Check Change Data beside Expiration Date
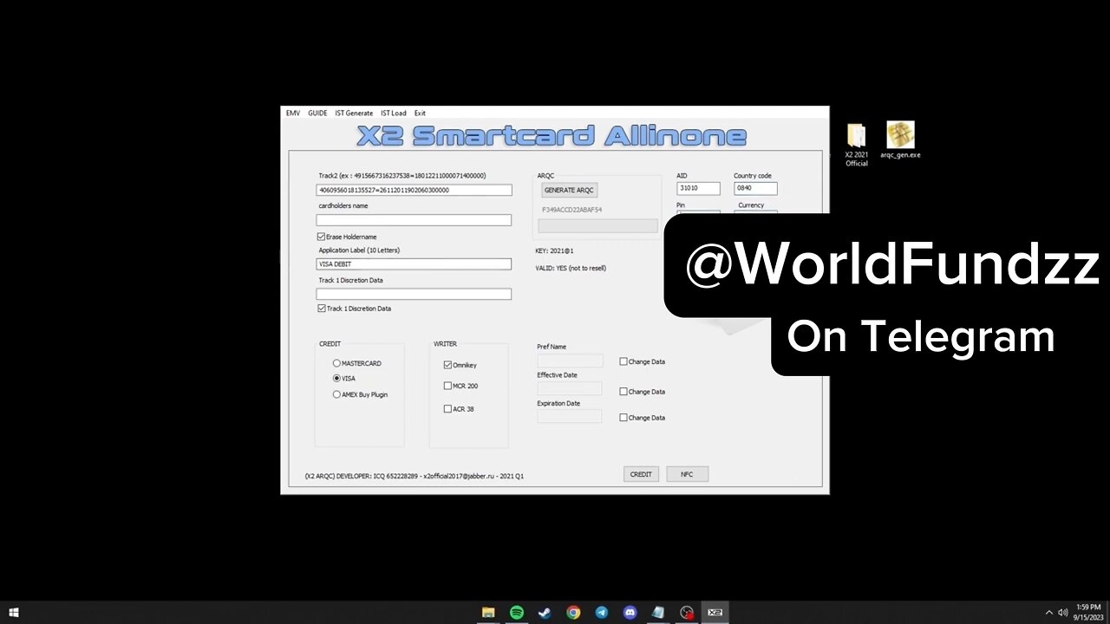 (624, 418)
